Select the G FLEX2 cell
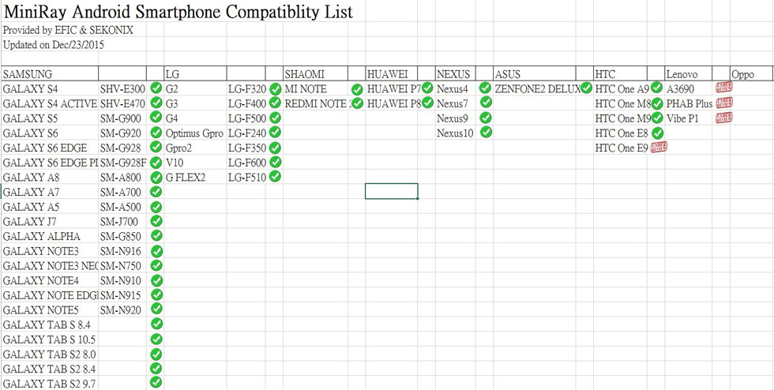The image size is (774, 390). tap(195, 177)
